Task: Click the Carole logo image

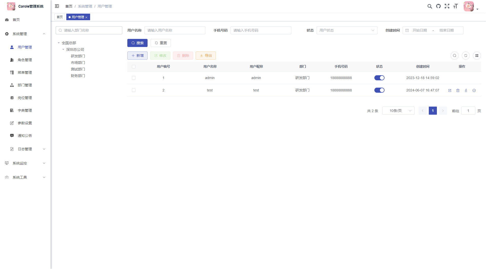Action: (11, 6)
